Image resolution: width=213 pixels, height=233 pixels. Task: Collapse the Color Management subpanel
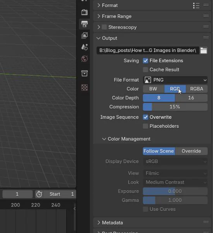pos(104,139)
